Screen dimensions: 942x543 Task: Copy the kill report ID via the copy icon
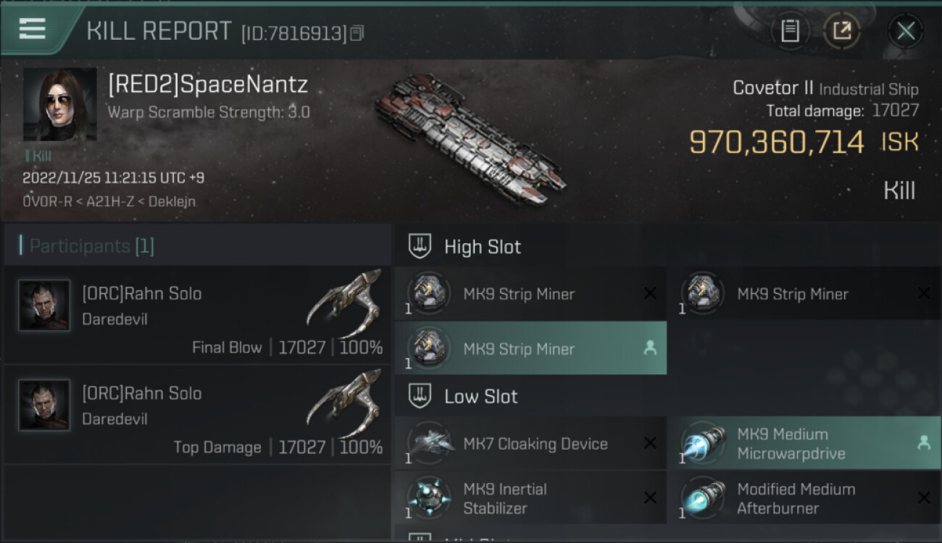(x=357, y=33)
